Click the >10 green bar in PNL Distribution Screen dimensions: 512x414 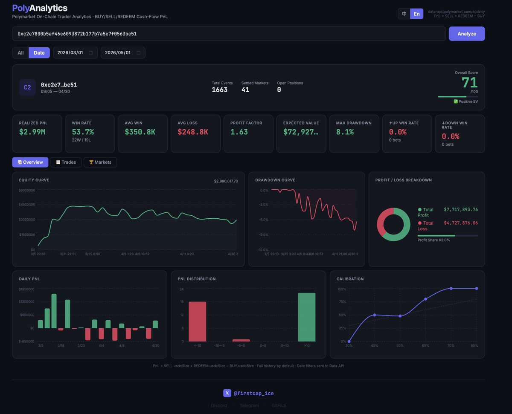point(307,317)
